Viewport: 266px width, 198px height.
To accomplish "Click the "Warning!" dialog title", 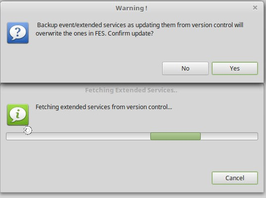I will [132, 8].
